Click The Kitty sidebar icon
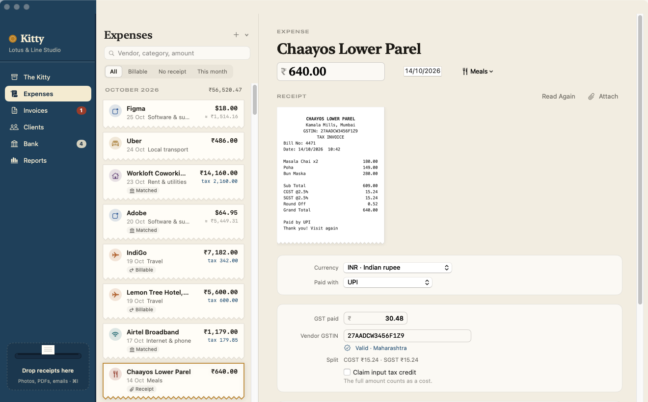648x402 pixels. coord(14,77)
